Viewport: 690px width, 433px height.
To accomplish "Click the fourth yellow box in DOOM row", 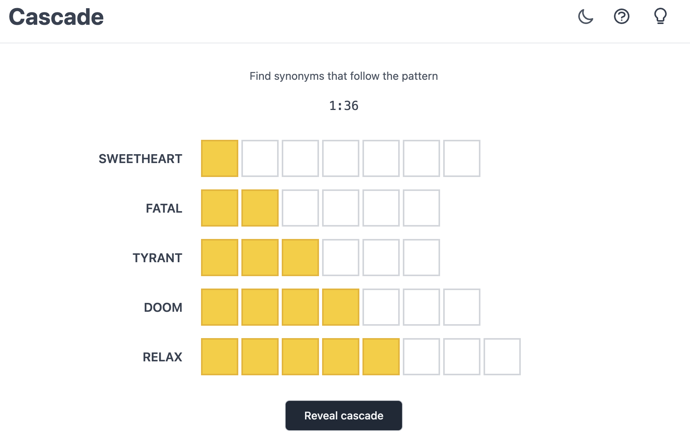I will point(341,307).
